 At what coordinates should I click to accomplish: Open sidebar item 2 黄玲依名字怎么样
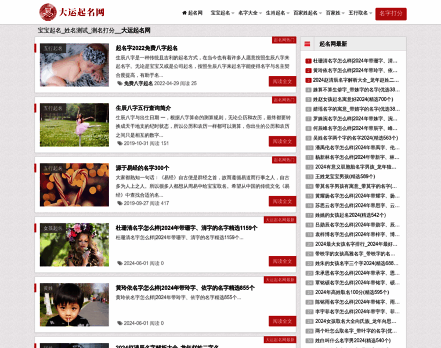point(355,70)
